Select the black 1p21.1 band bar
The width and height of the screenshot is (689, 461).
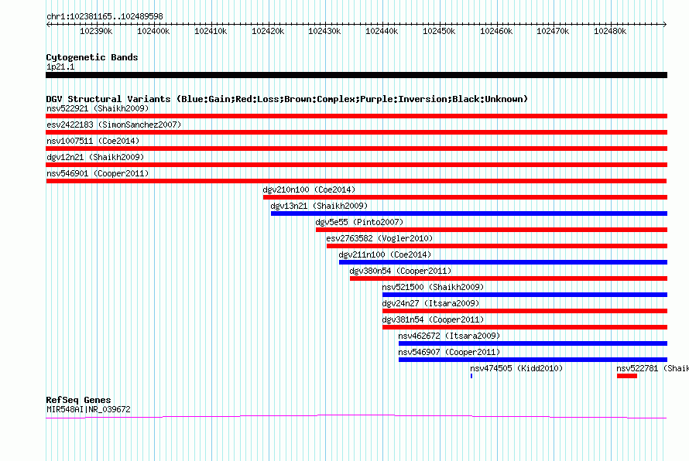click(x=356, y=75)
